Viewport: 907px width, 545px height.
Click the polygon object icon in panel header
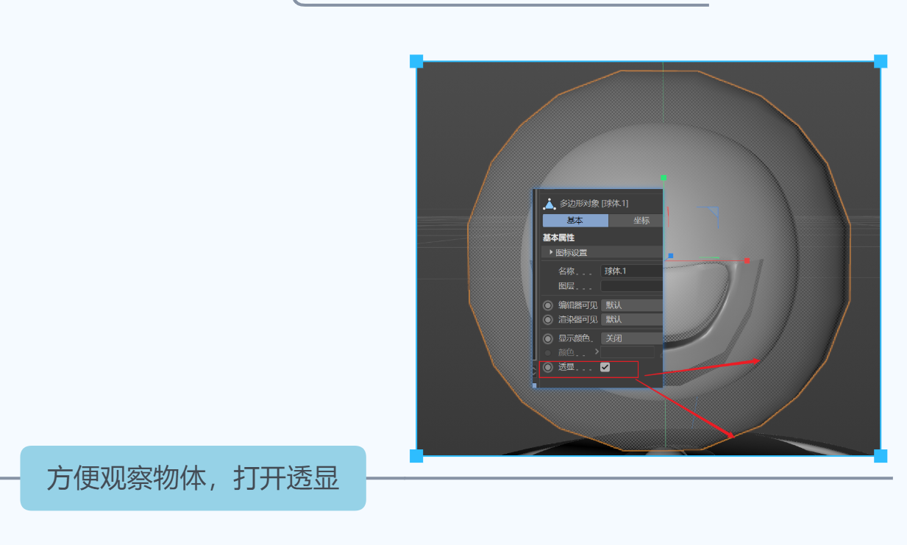coord(549,204)
